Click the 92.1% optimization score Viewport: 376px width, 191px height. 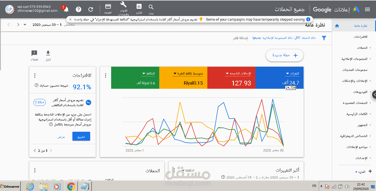click(x=82, y=87)
